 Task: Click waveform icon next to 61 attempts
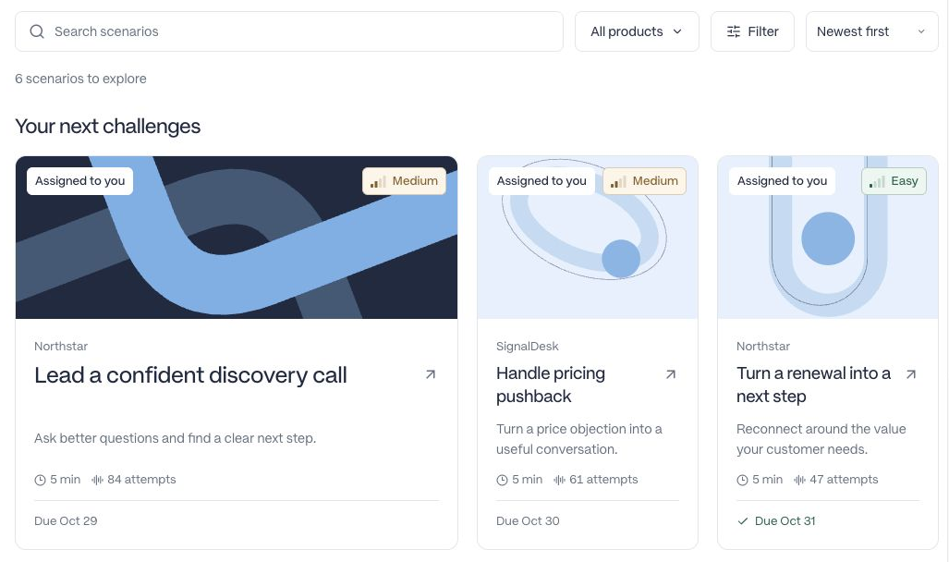pos(559,481)
